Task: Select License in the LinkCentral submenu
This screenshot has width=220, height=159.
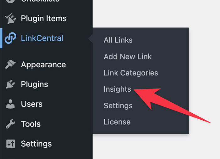Action: pos(117,122)
